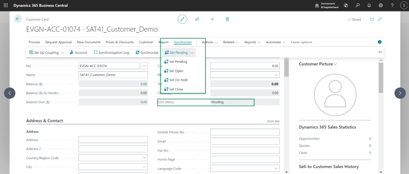409x174 pixels.
Task: Open Prices & Discounts tab
Action: [x=120, y=42]
